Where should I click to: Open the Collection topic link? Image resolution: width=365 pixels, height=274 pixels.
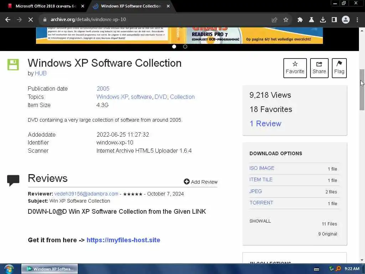(x=182, y=97)
